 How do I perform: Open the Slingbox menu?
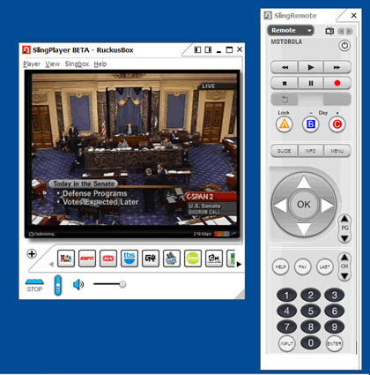(x=77, y=64)
